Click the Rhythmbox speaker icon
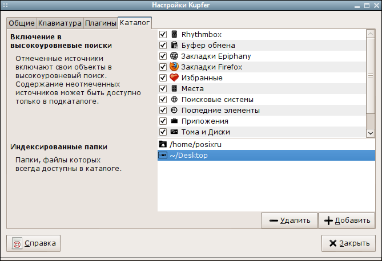382x261 pixels. click(x=174, y=34)
